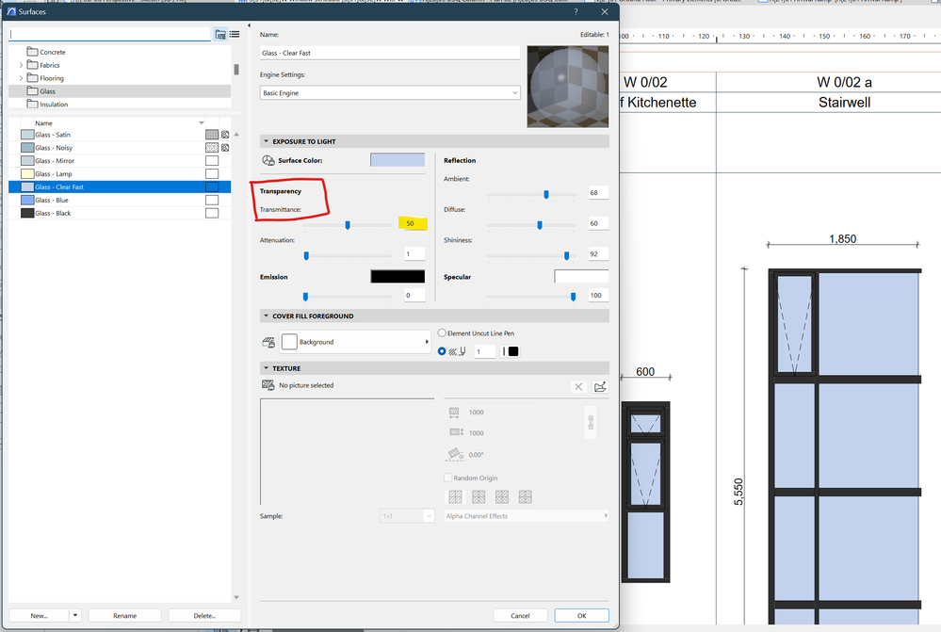The width and height of the screenshot is (941, 632).
Task: Click Glass - Blue surface swatch icon
Action: [27, 200]
